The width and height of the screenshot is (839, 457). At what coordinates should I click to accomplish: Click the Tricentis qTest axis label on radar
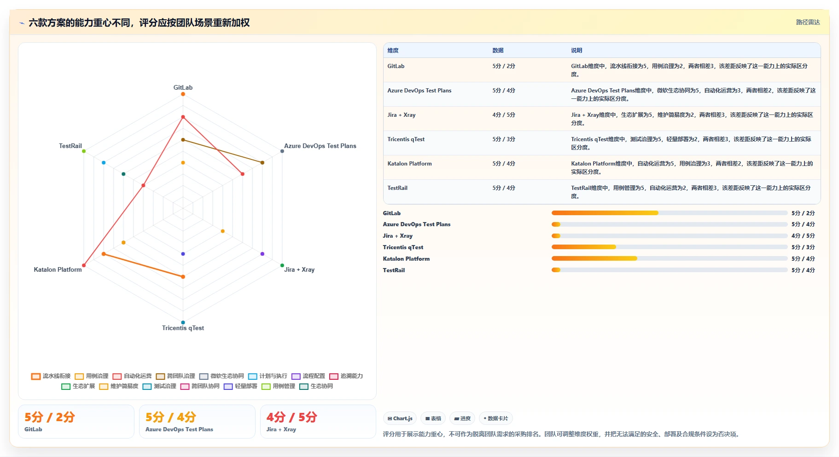183,328
